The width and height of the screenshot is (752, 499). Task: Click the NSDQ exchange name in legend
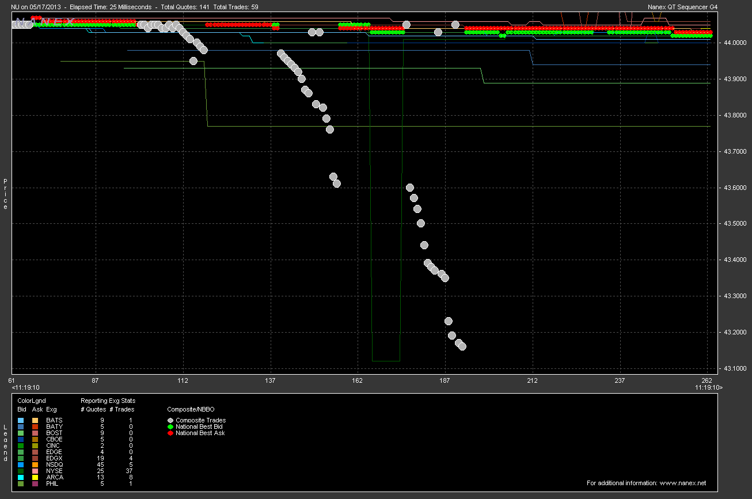point(55,465)
